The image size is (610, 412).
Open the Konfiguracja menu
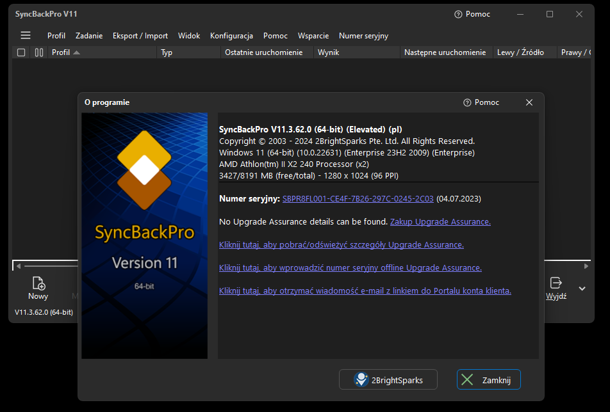click(231, 36)
